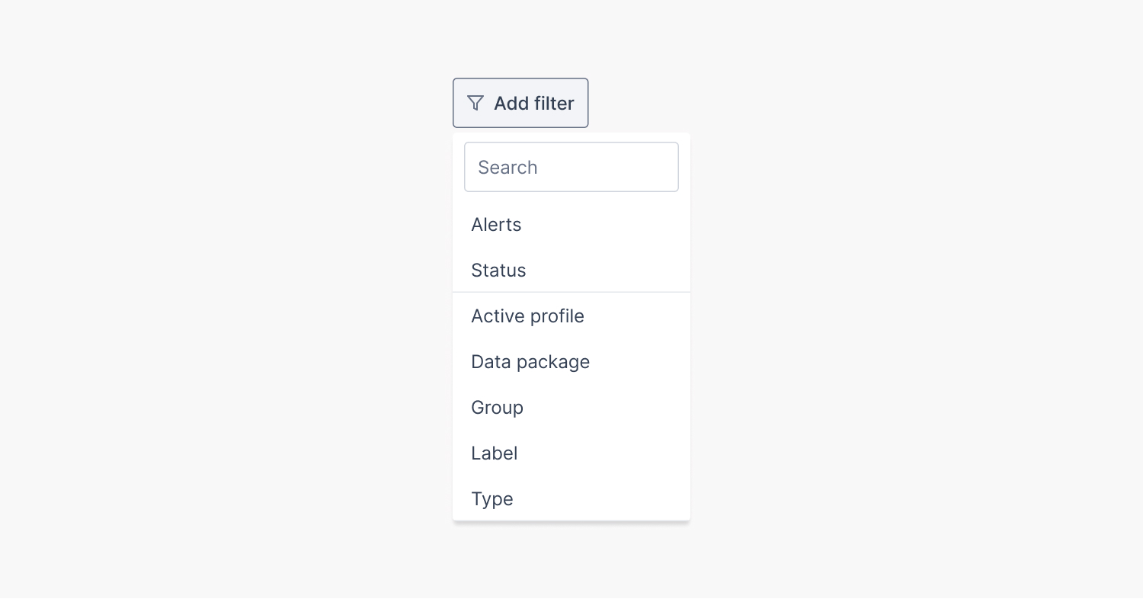
Task: Click the Search placeholder text
Action: (507, 168)
